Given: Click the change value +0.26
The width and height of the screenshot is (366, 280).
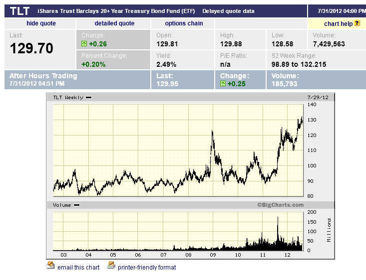Looking at the screenshot, I should pos(98,44).
